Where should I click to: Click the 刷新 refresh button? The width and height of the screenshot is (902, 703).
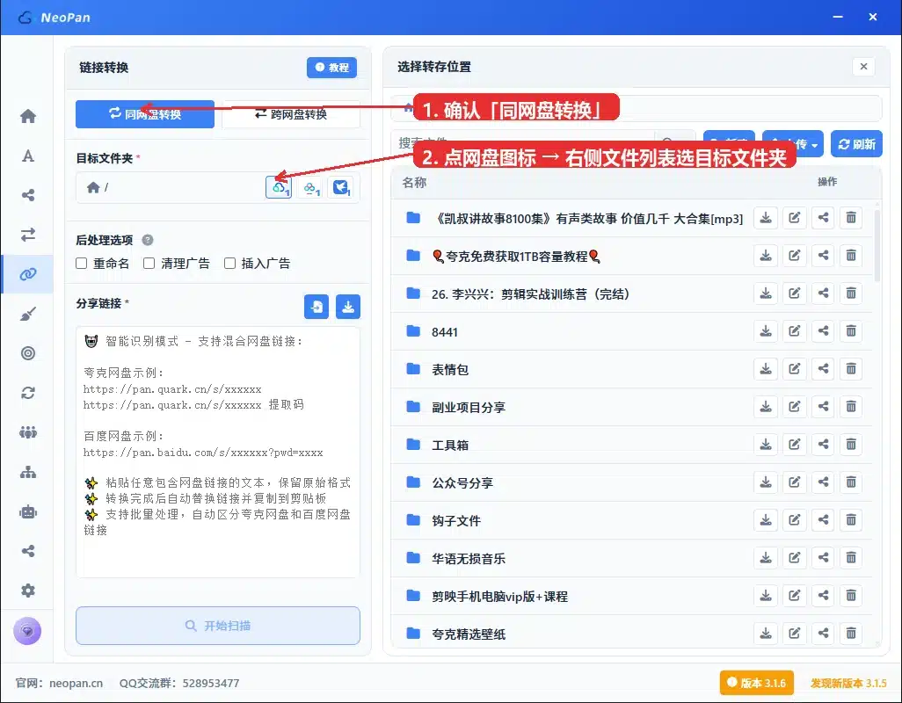[856, 144]
